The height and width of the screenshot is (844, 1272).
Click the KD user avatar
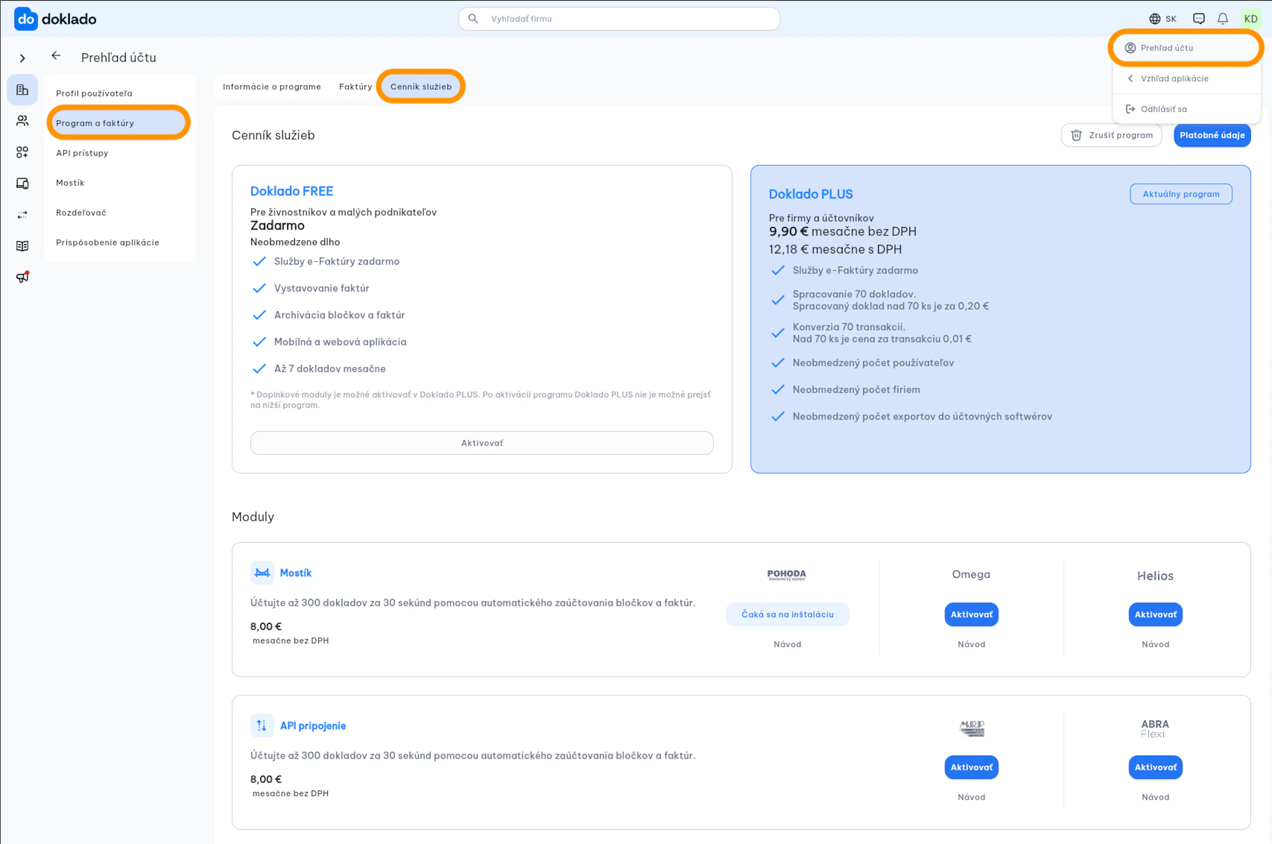tap(1250, 19)
